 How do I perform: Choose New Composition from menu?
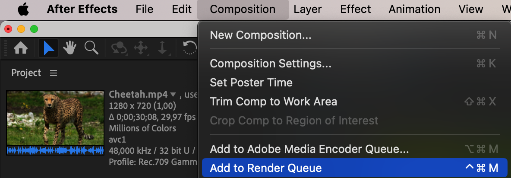[x=260, y=35]
